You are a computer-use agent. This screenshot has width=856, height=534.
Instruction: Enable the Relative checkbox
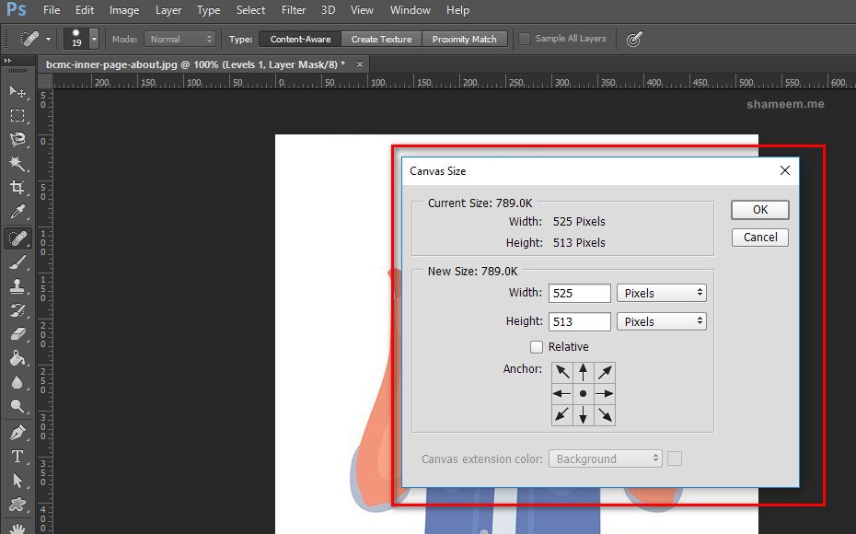537,347
